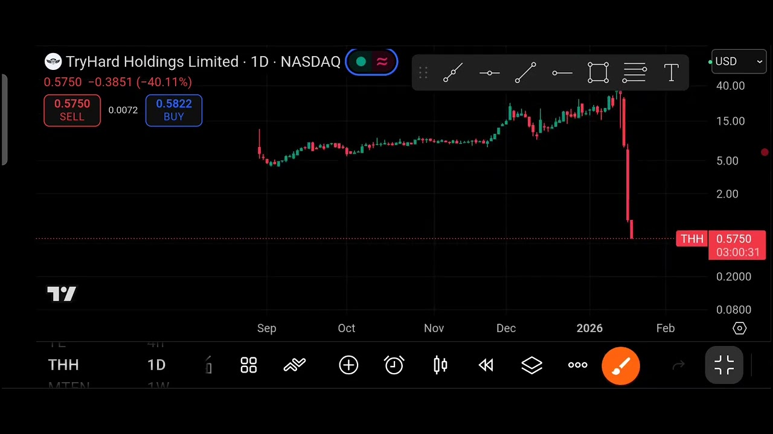
Task: Tap the SELL 0.5750 button
Action: 72,110
